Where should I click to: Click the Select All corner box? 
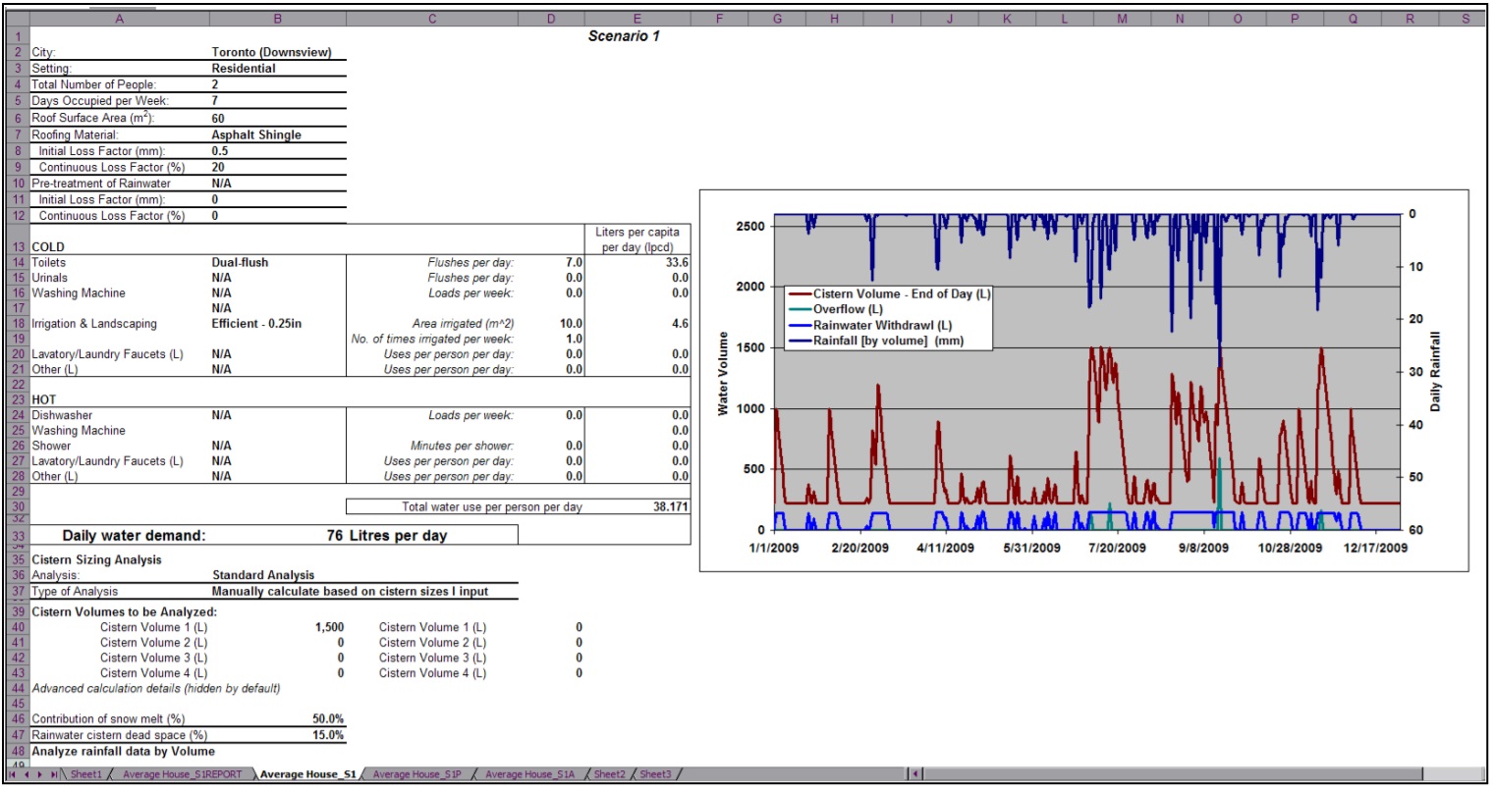tap(16, 19)
